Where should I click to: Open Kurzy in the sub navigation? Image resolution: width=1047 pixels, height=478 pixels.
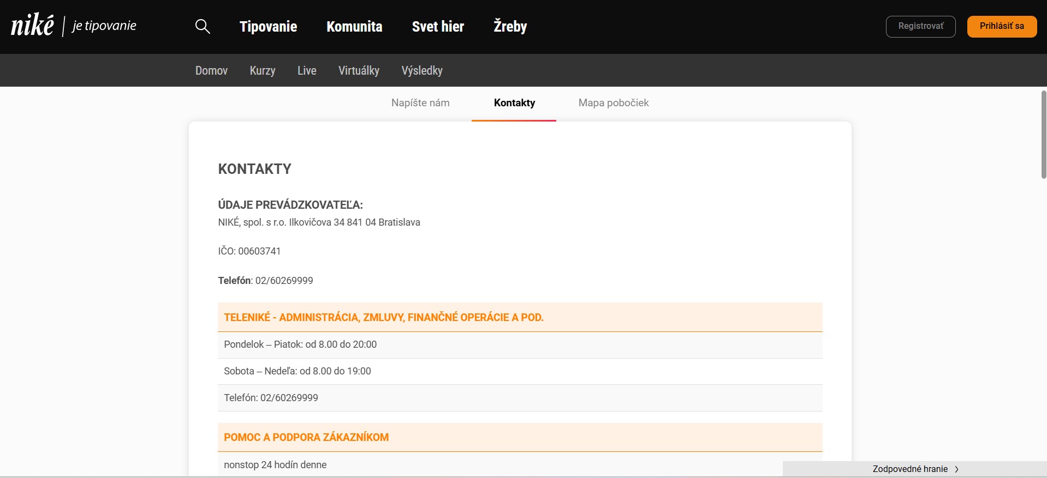[x=263, y=70]
